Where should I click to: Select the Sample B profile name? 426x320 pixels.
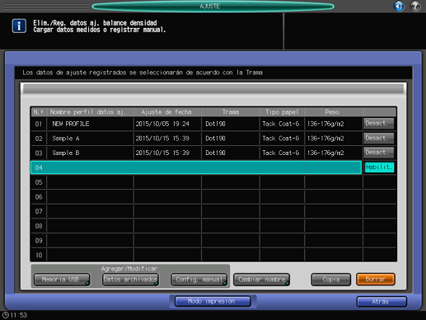66,153
